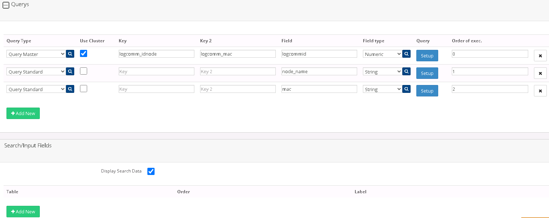Screen dimensions: 549x218
Task: Collapse the Querys section
Action: pyautogui.click(x=6, y=5)
